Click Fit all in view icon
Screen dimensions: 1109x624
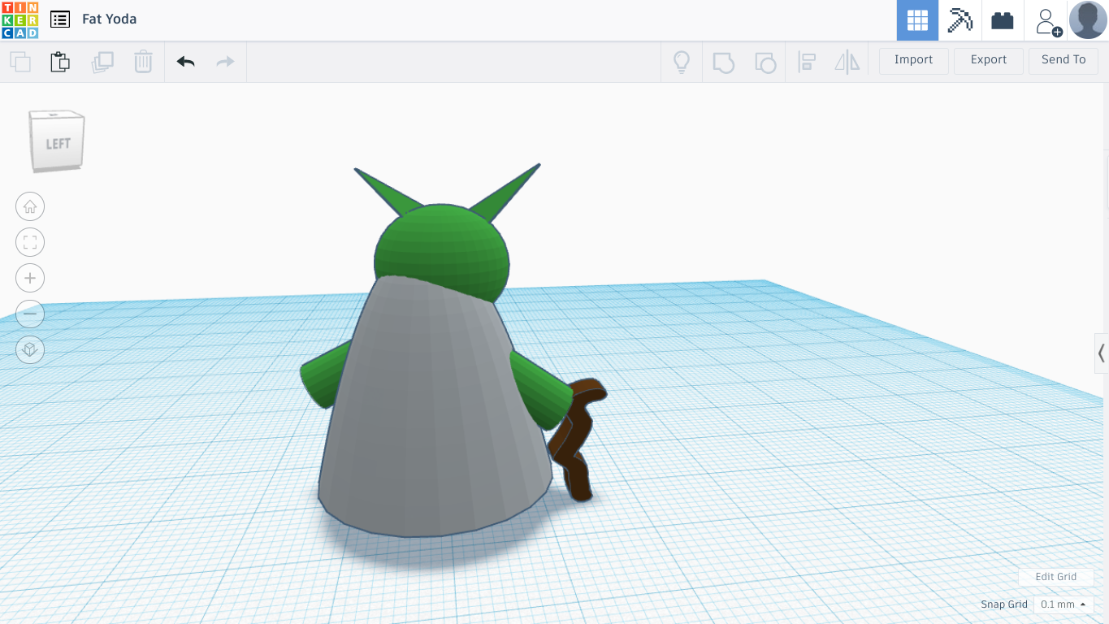[x=30, y=242]
